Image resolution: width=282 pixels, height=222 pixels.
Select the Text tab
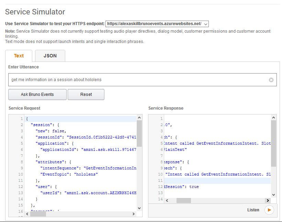(19, 56)
